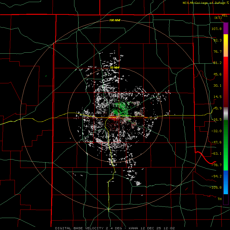Click the purple segment of the color bar
Image resolution: width=230 pixels, height=230 pixels.
click(x=226, y=29)
